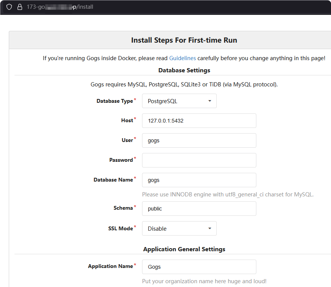Image resolution: width=331 pixels, height=287 pixels.
Task: Open the Guidelines link
Action: tap(182, 58)
